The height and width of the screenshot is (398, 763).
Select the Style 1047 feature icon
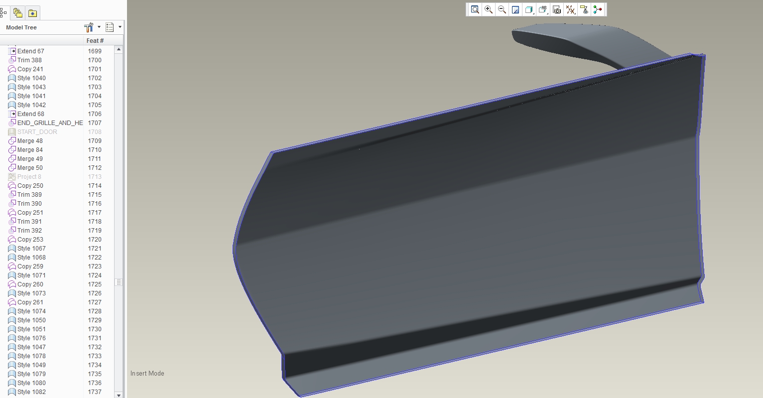coord(12,347)
